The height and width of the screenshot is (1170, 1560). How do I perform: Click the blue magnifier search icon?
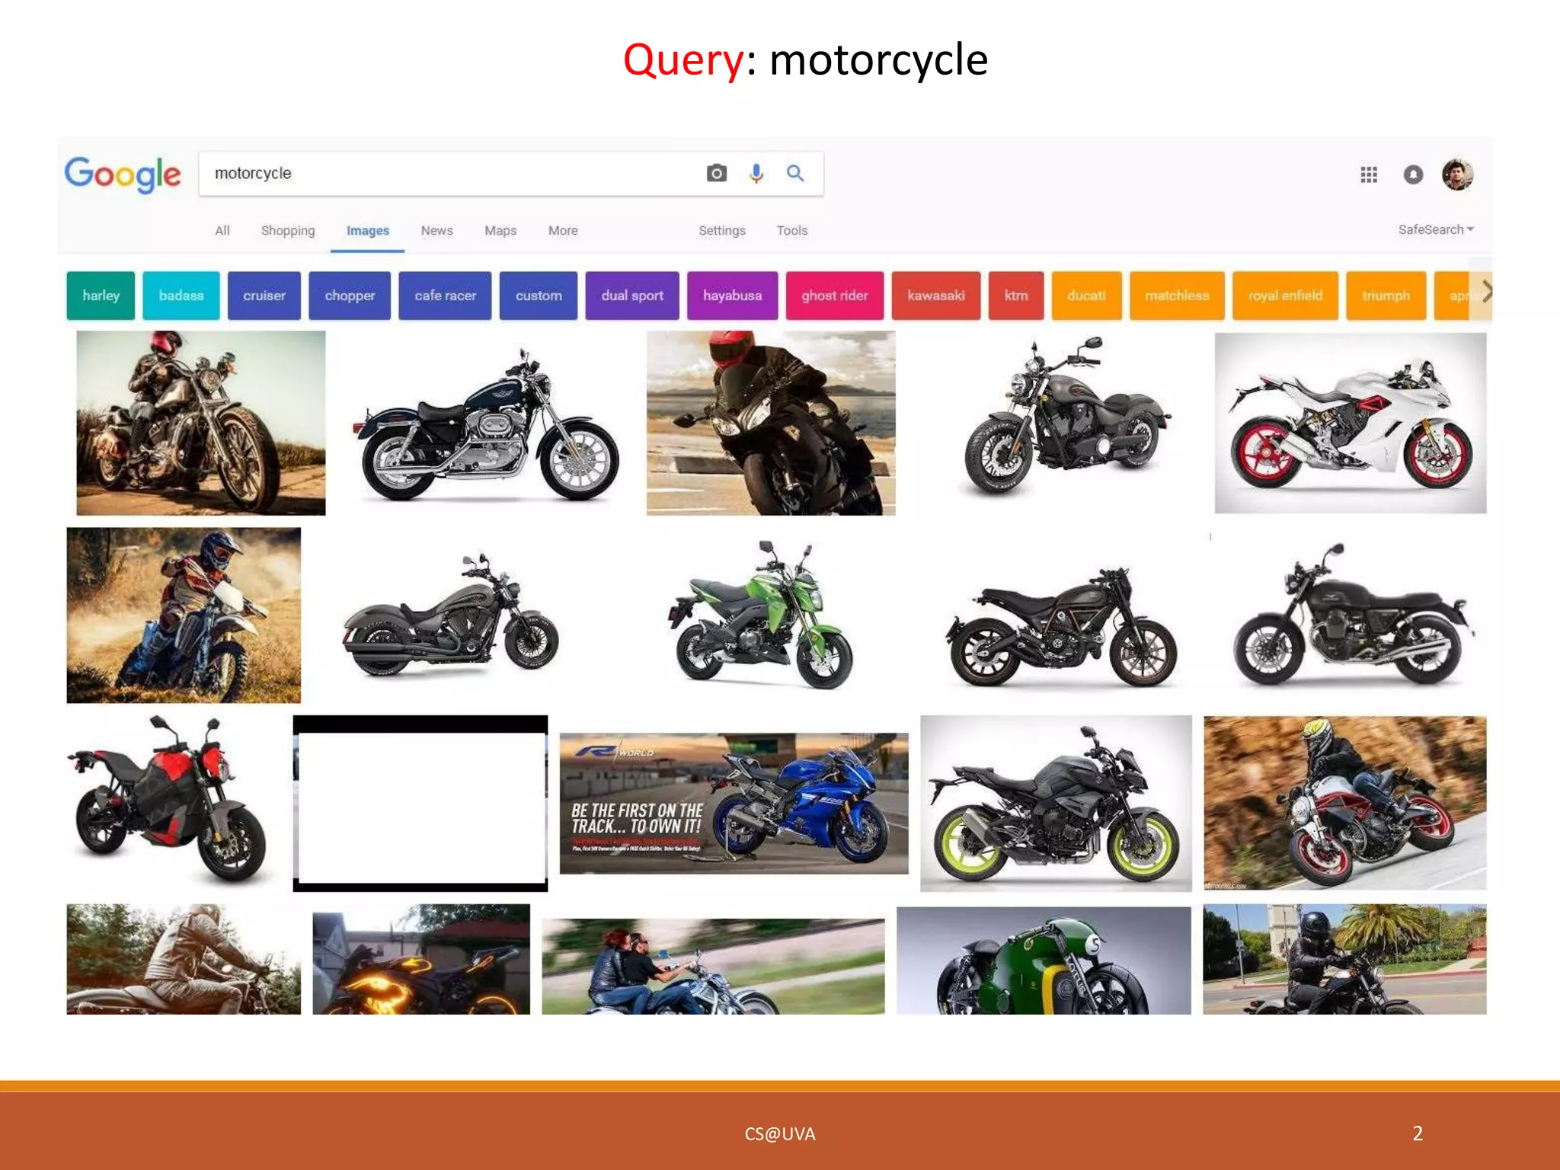tap(795, 174)
